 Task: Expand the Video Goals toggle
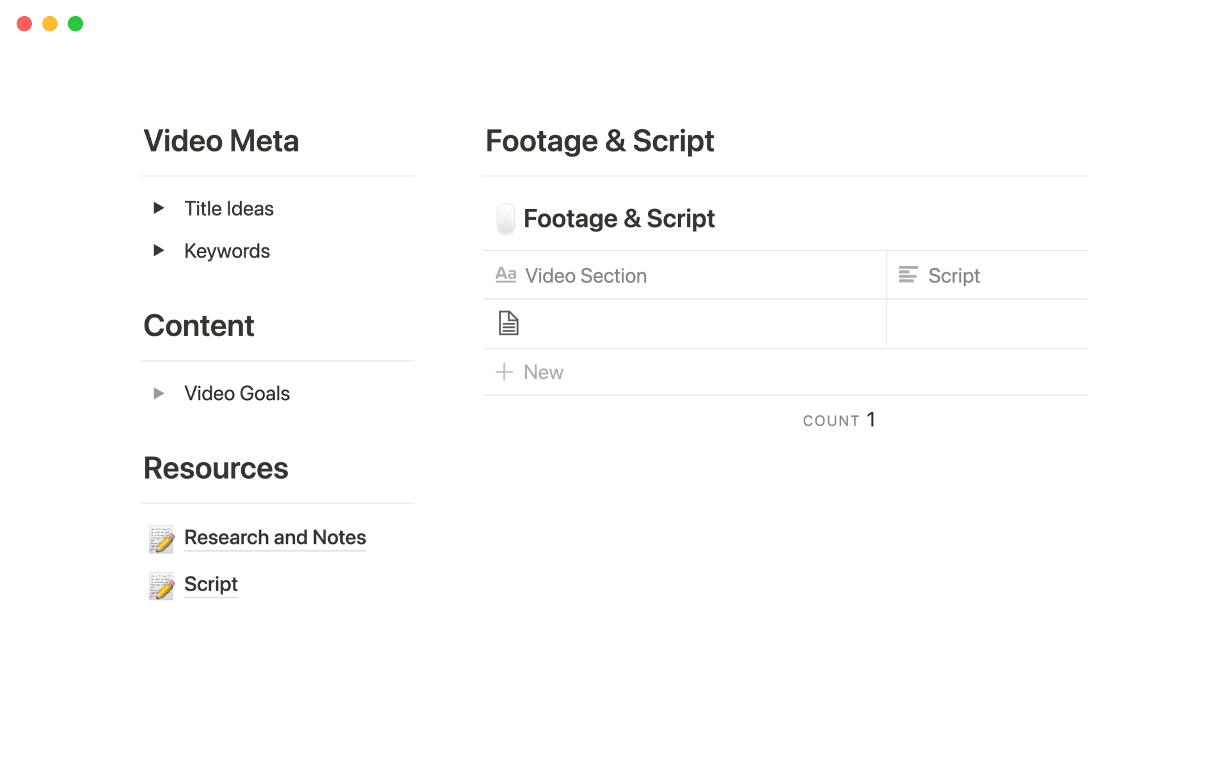(x=159, y=393)
